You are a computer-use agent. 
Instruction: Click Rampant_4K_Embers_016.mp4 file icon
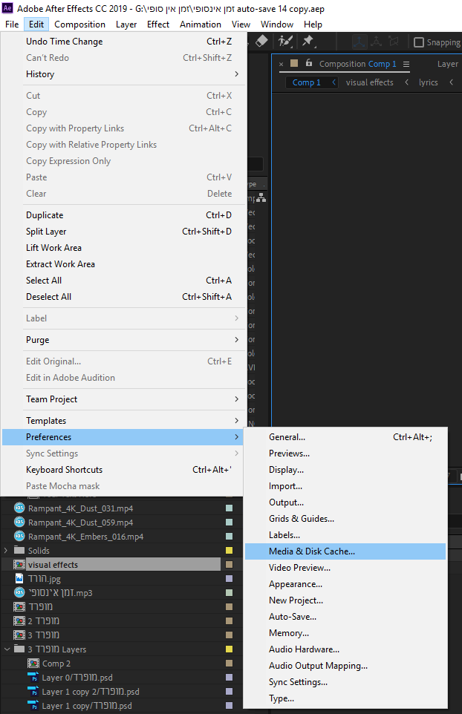pos(19,537)
